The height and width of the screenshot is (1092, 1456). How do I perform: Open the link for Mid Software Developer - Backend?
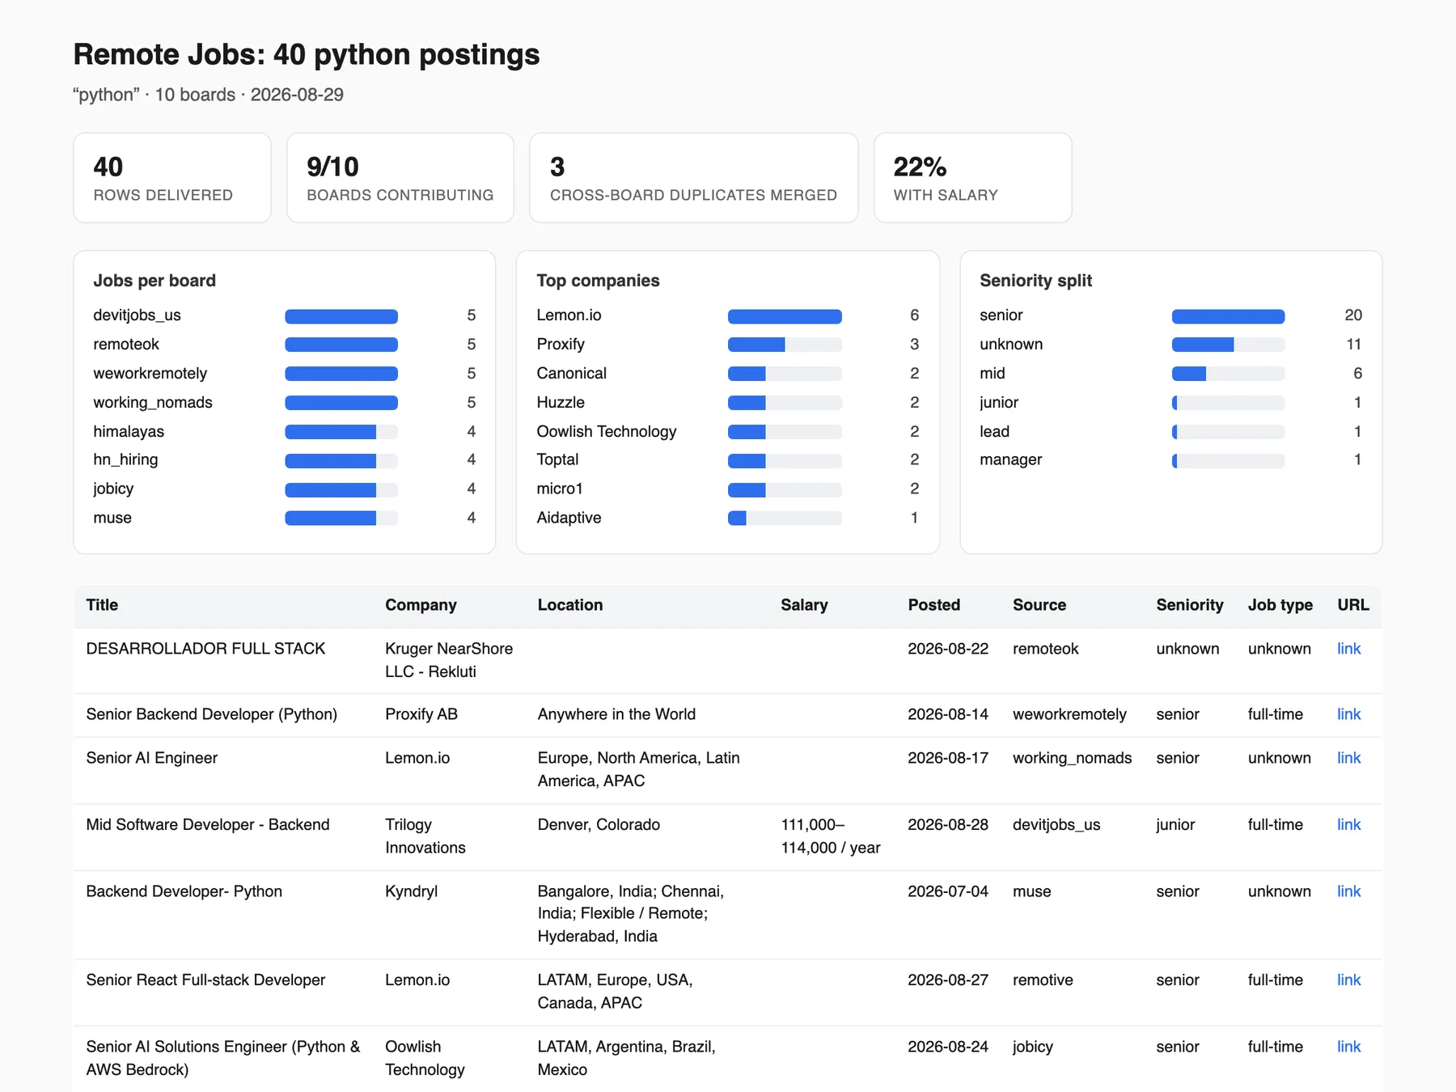[x=1348, y=824]
